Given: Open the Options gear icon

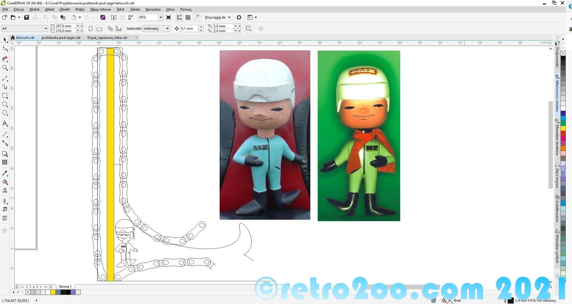Looking at the screenshot, I should pos(239,18).
